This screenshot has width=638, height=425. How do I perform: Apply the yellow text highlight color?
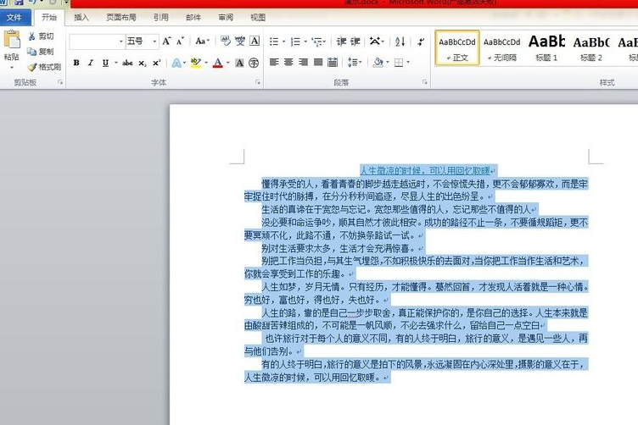tap(196, 63)
